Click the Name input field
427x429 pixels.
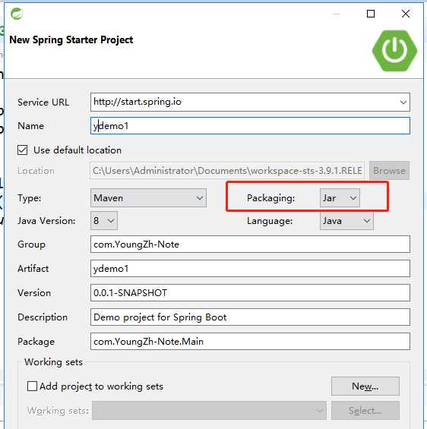tap(250, 126)
